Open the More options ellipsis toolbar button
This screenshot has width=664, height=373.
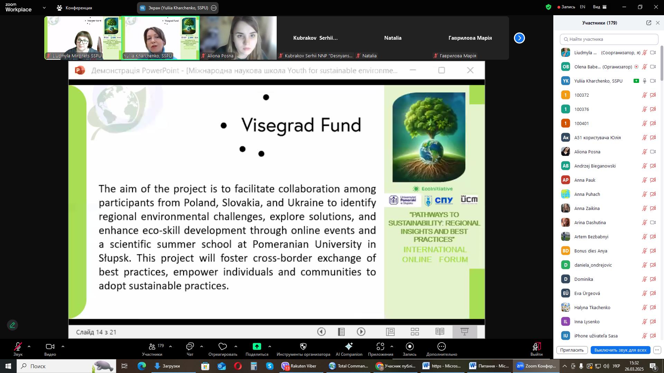click(x=442, y=347)
